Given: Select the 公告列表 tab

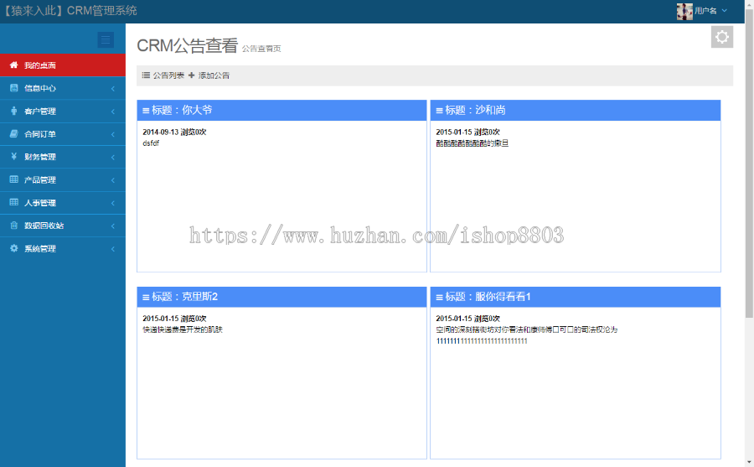Looking at the screenshot, I should pos(163,75).
